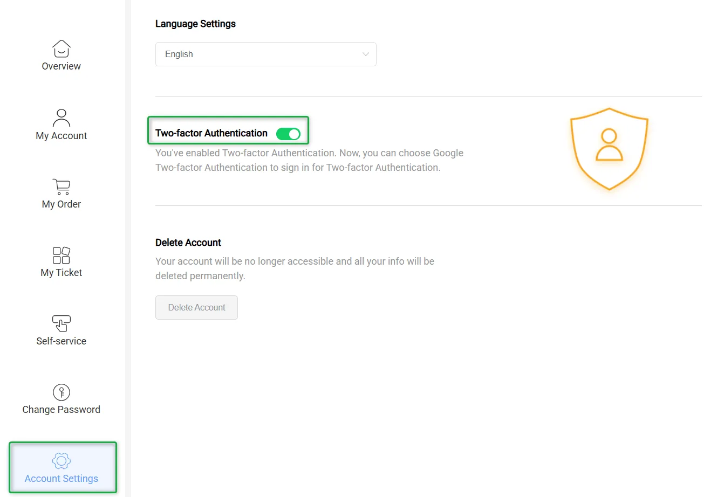The width and height of the screenshot is (724, 497).
Task: Click the My Order shopping cart icon
Action: coord(61,187)
